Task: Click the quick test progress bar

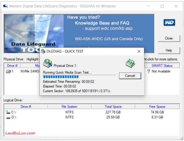Action: click(80, 77)
